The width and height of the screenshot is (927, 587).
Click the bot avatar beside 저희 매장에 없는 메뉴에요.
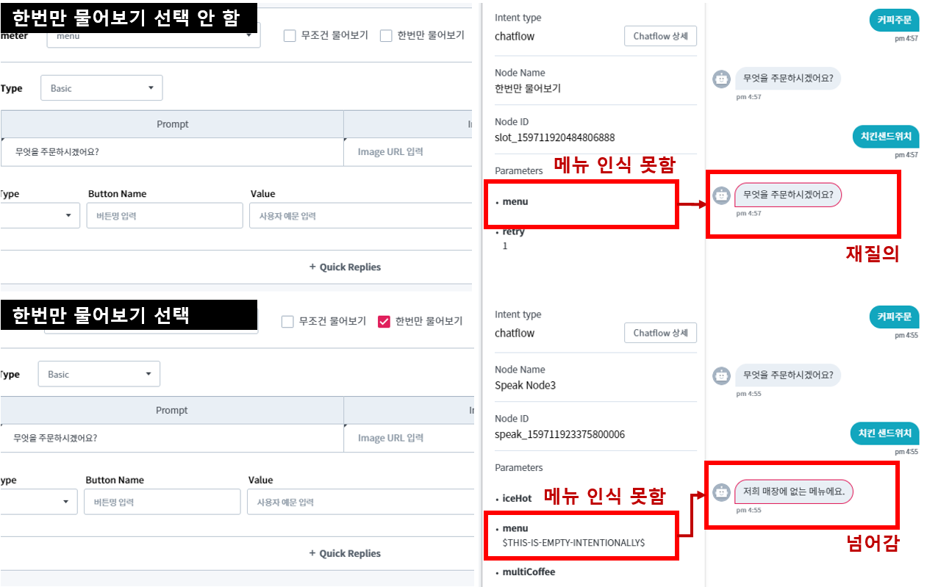coord(721,492)
